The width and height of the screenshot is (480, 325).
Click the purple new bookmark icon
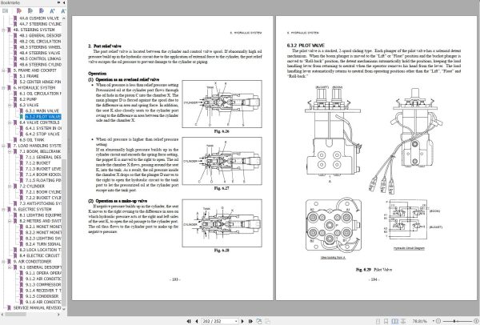(x=19, y=11)
